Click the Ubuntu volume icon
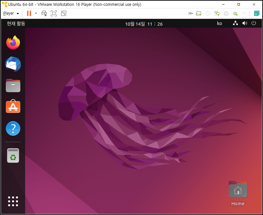The width and height of the screenshot is (263, 215). [x=245, y=23]
